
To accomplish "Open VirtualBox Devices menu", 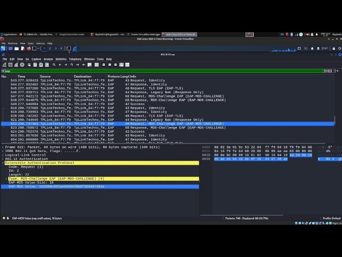I will coord(41,43).
